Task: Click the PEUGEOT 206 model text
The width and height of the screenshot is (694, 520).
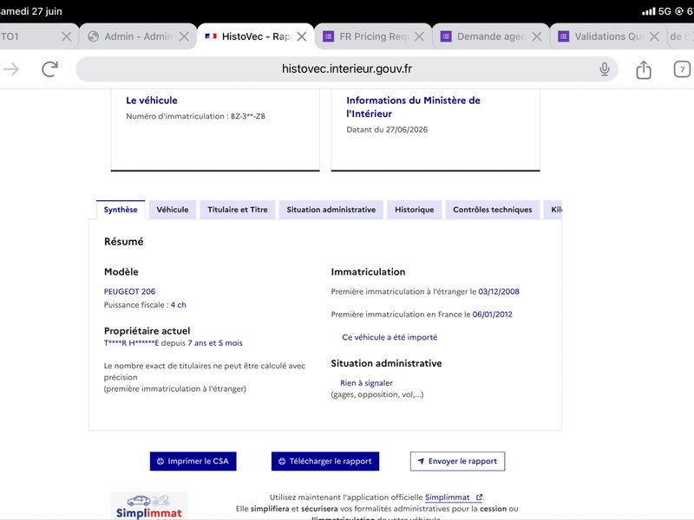Action: pos(129,291)
